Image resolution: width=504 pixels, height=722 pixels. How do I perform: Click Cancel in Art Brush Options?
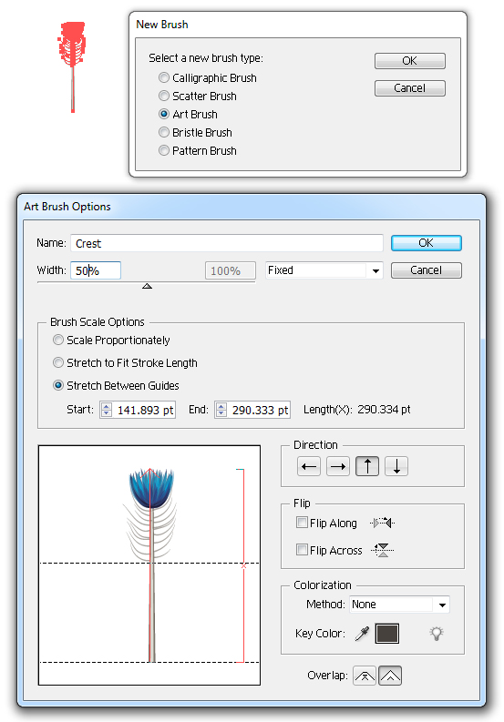click(x=426, y=270)
